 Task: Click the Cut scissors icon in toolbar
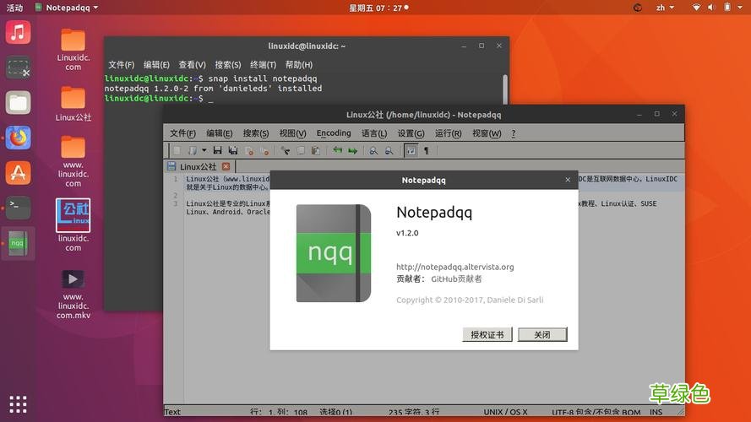coord(286,151)
